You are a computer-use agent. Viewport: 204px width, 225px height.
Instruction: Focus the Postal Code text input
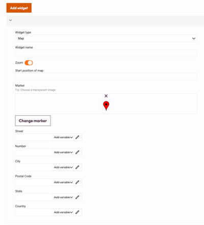click(x=34, y=182)
